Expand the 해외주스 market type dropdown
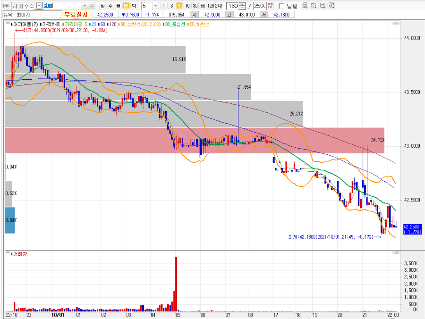This screenshot has width=425, height=319. click(x=39, y=6)
